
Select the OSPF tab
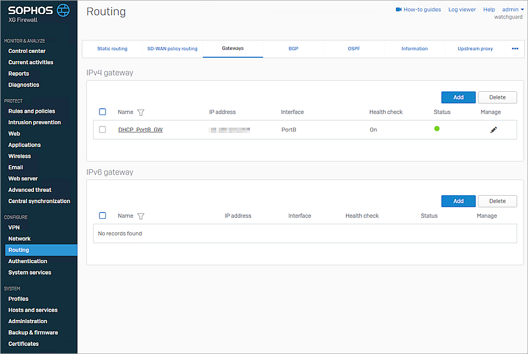click(354, 48)
